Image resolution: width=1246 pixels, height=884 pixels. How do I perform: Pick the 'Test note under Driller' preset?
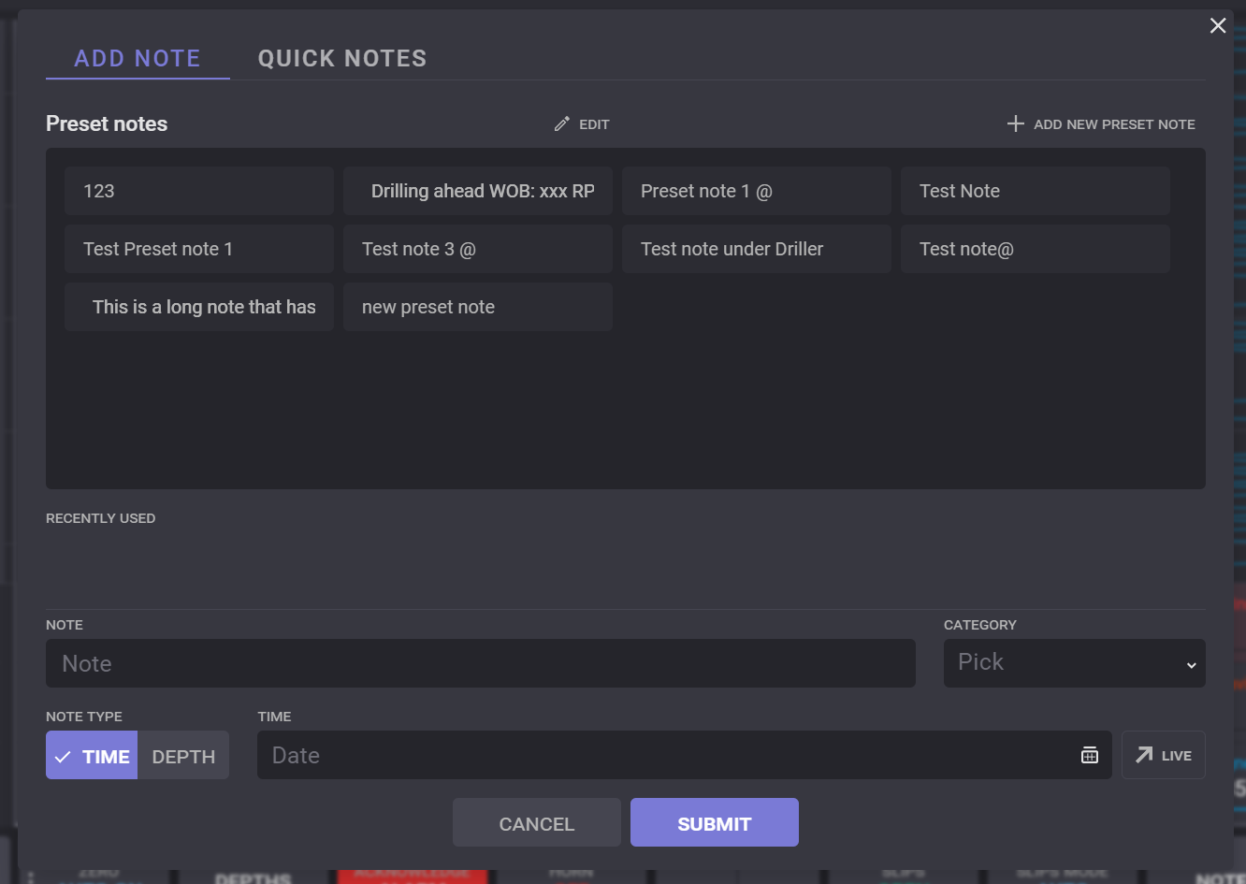click(756, 250)
